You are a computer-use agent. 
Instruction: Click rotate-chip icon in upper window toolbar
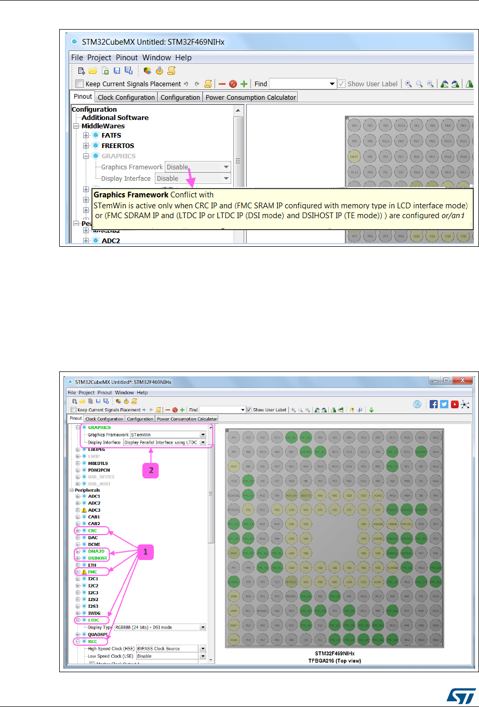tap(444, 84)
